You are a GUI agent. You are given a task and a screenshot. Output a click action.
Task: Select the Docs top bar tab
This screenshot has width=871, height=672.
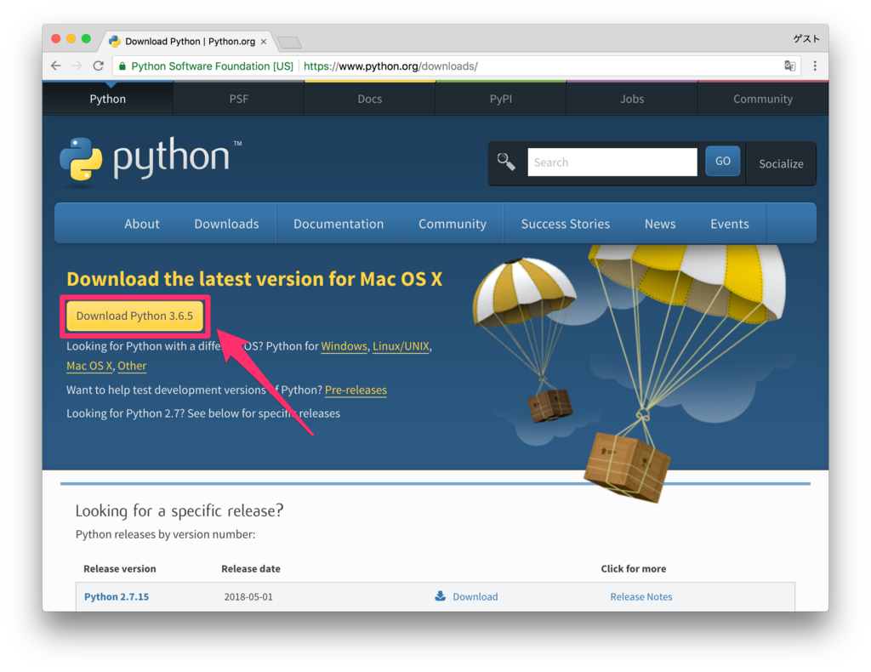370,99
